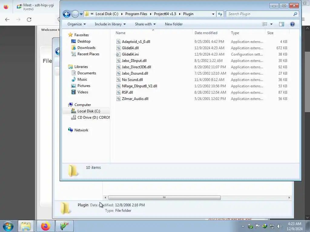Select Jabo_DInput.dll file name
The width and height of the screenshot is (310, 232).
click(134, 60)
